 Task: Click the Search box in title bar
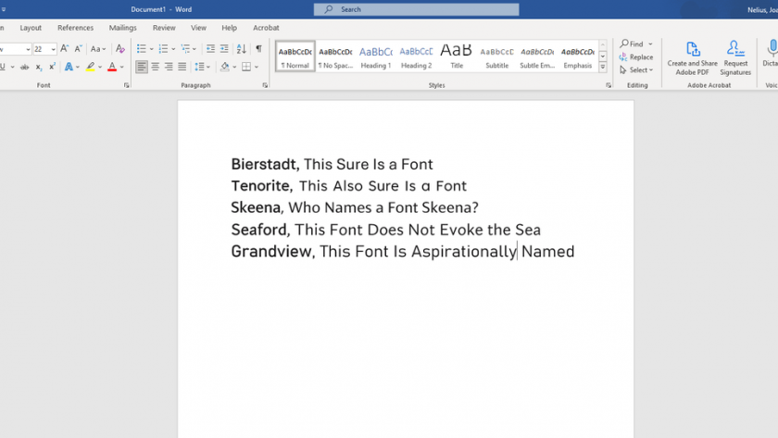(417, 9)
